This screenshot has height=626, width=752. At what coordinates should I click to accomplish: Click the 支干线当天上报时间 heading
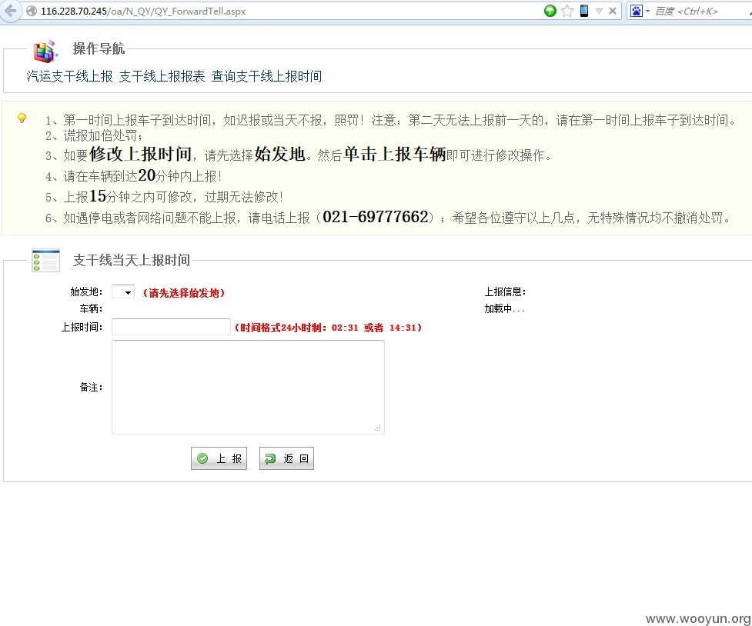[132, 260]
